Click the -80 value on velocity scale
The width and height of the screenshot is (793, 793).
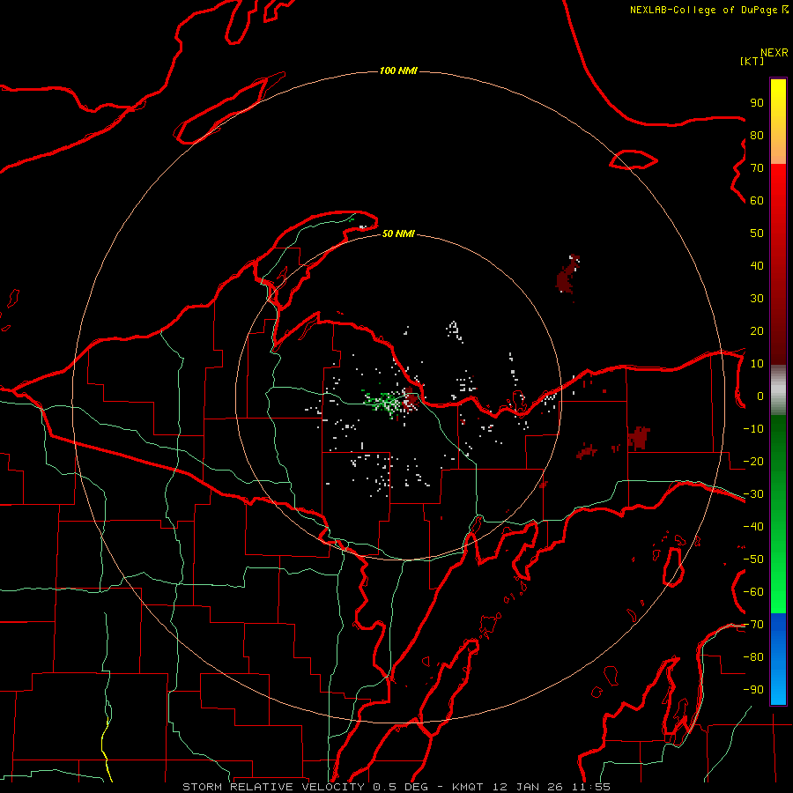pyautogui.click(x=753, y=657)
